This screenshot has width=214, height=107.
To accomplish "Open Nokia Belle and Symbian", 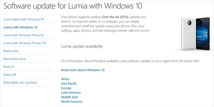I will 20,83.
